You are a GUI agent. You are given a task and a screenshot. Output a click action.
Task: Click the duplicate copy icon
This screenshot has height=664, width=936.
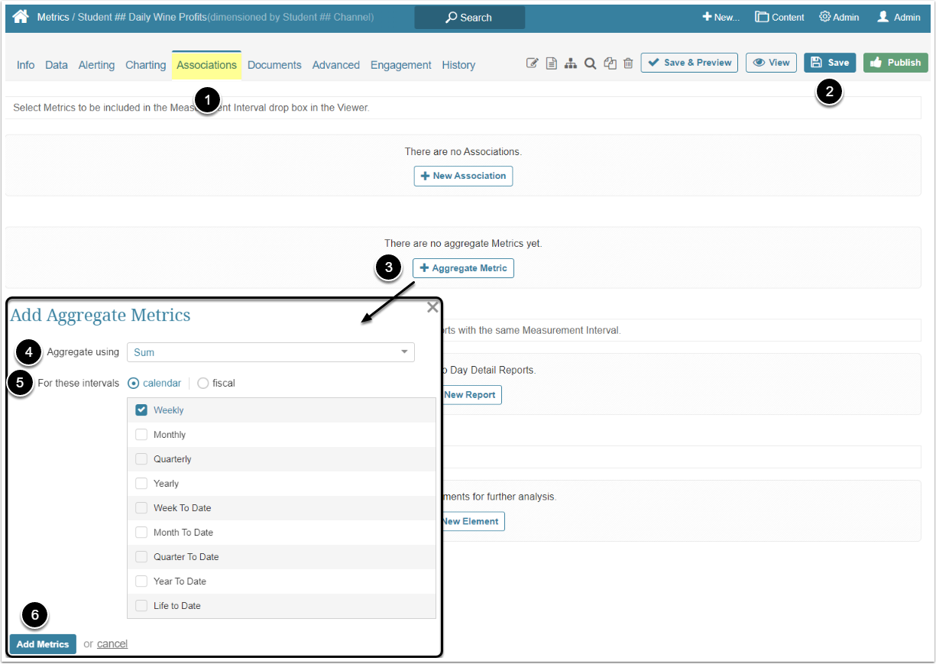tap(610, 63)
